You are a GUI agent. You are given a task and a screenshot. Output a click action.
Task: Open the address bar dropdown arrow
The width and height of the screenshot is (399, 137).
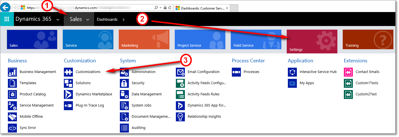click(161, 8)
